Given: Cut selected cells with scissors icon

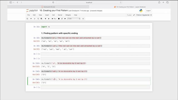Looking at the screenshot, I should tap(35, 19).
